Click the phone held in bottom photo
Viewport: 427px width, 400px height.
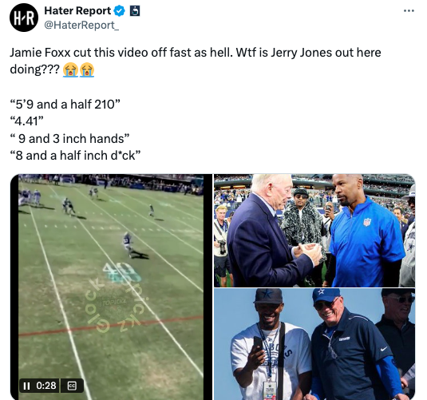257,344
